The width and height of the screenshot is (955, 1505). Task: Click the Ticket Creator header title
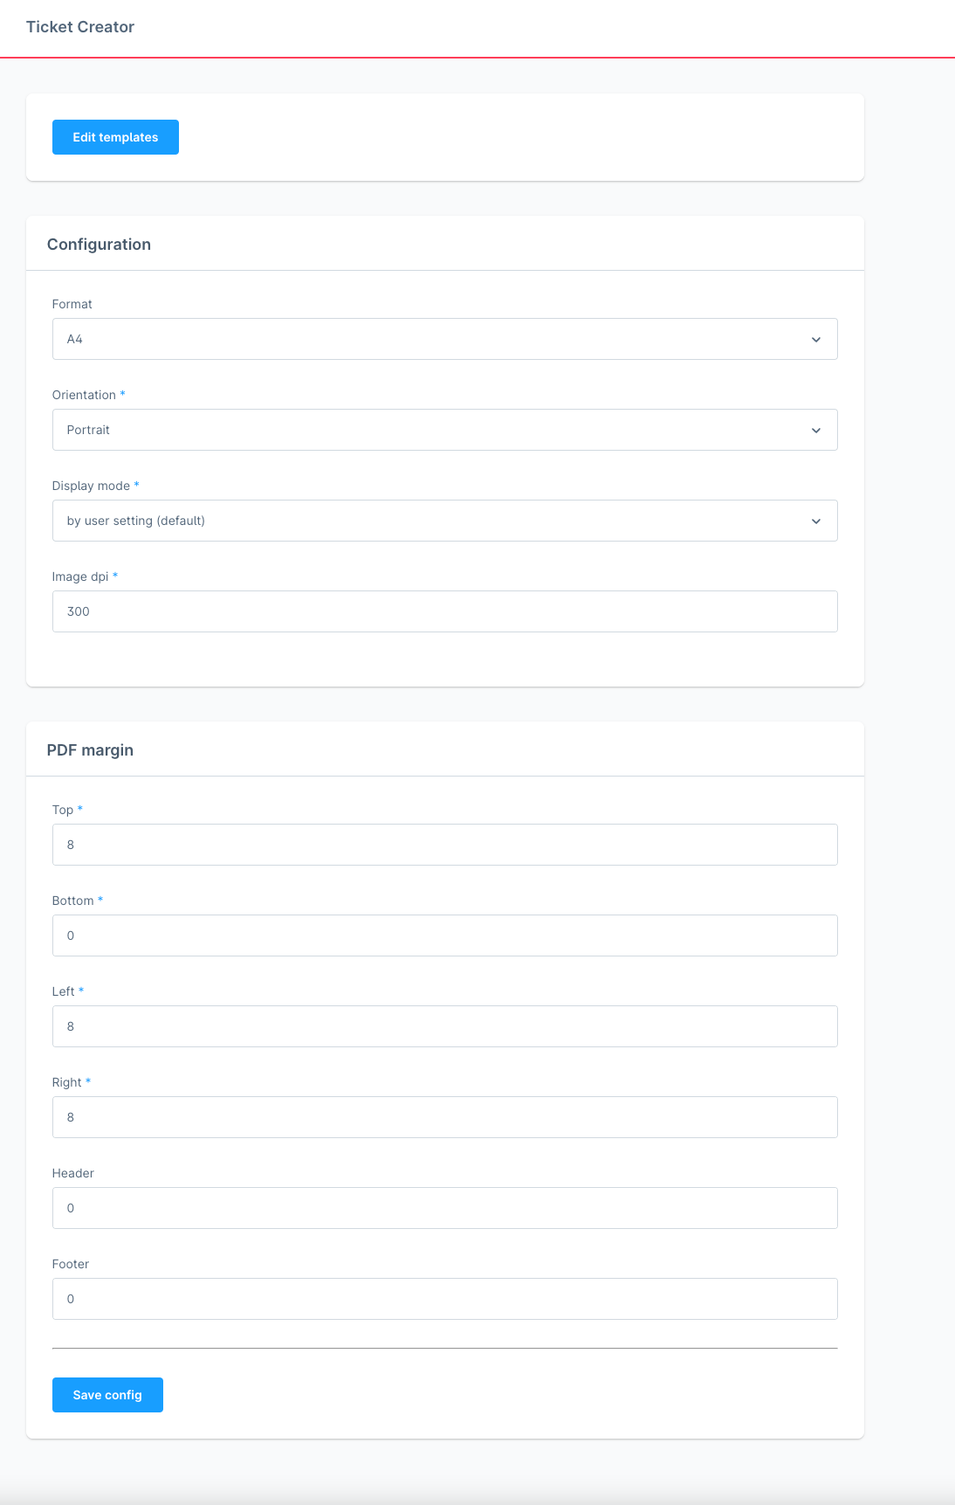point(79,27)
